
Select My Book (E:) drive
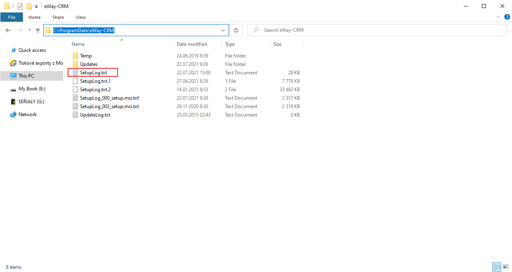pyautogui.click(x=32, y=89)
